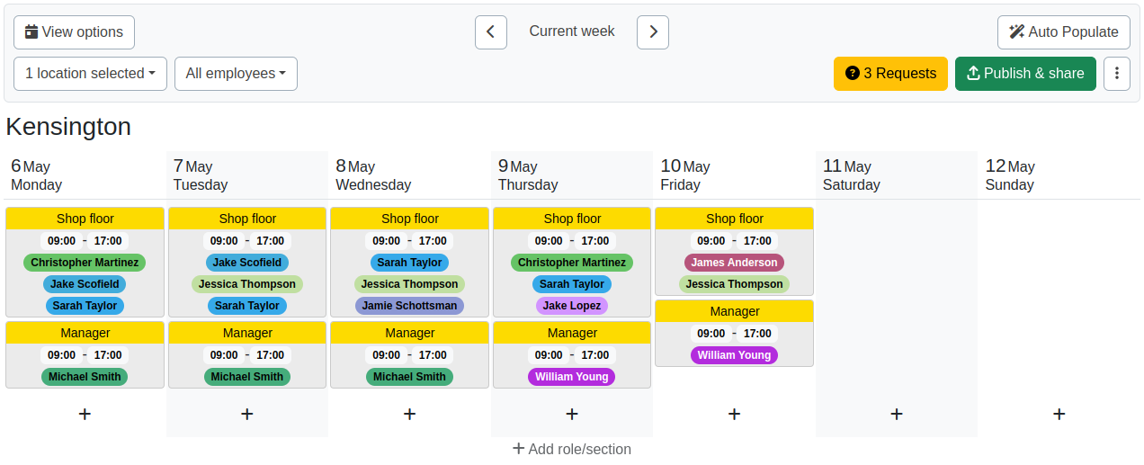The width and height of the screenshot is (1144, 465).
Task: View the 3 Requests
Action: [890, 74]
